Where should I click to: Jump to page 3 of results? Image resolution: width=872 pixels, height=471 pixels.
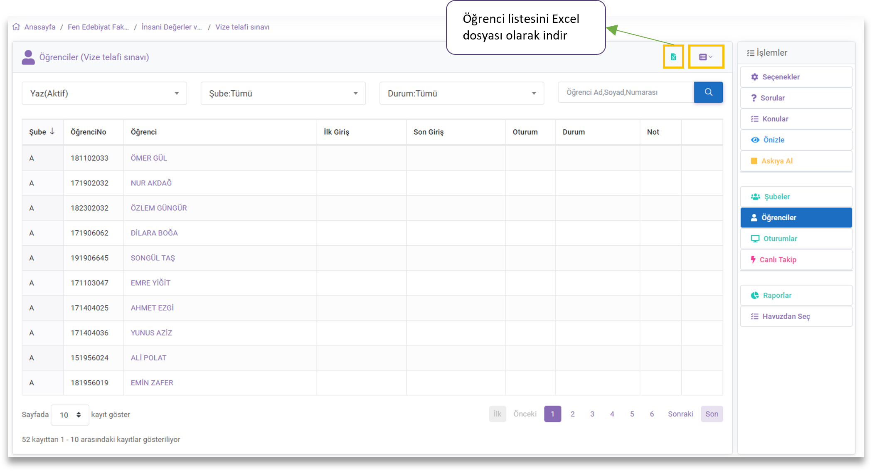pos(592,414)
